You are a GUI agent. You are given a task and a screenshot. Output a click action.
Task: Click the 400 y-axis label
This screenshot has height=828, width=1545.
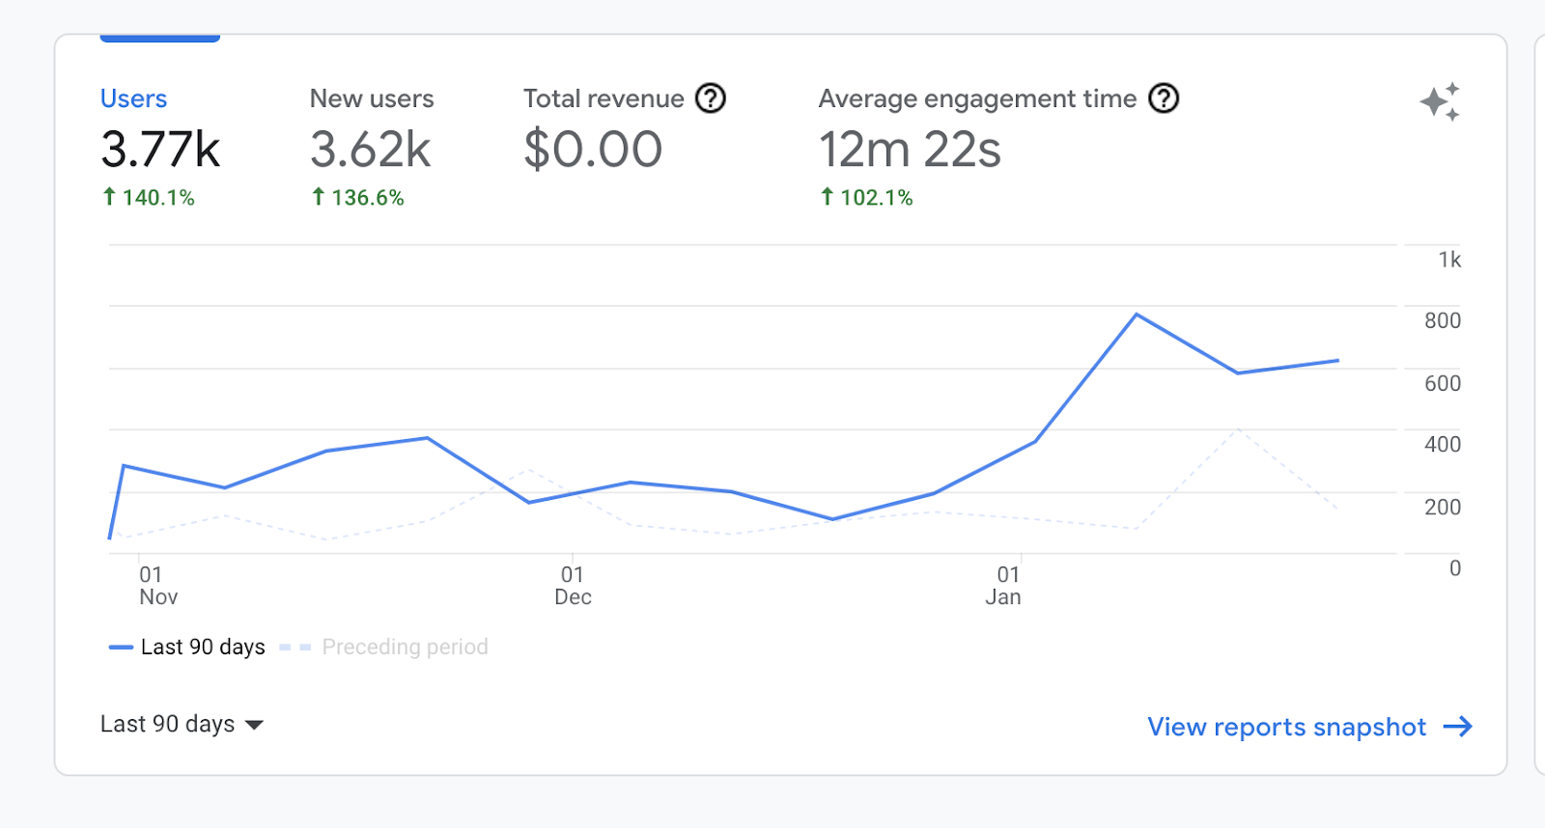click(1443, 444)
